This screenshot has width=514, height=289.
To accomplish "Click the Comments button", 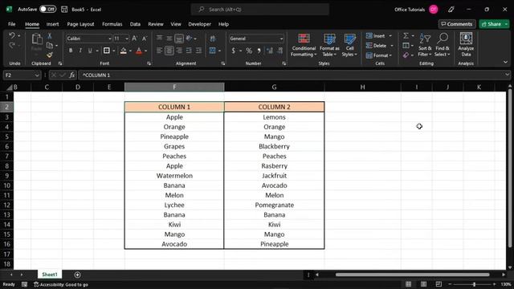I will (x=457, y=24).
